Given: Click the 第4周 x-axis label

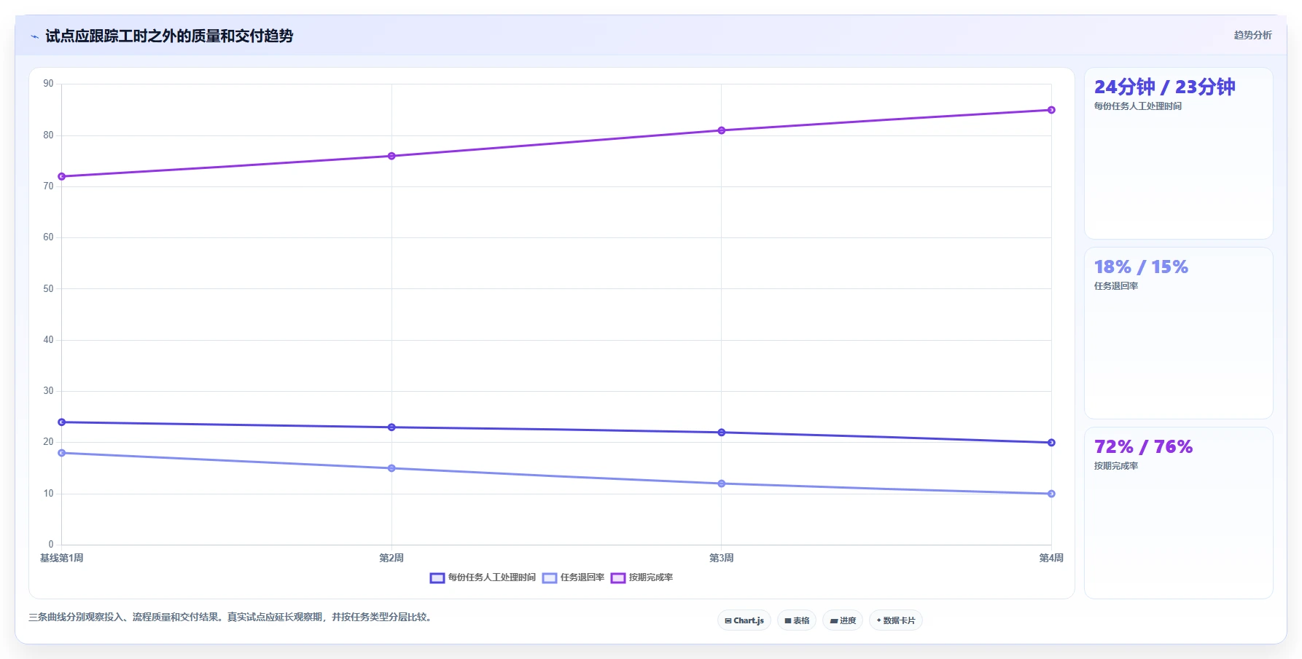Looking at the screenshot, I should [x=1051, y=559].
